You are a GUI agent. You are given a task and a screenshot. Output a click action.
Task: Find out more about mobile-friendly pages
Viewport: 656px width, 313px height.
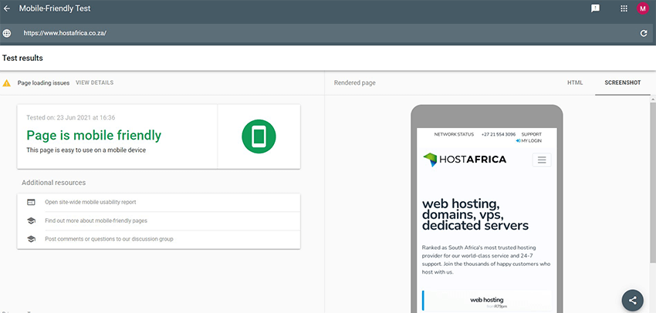click(x=96, y=220)
